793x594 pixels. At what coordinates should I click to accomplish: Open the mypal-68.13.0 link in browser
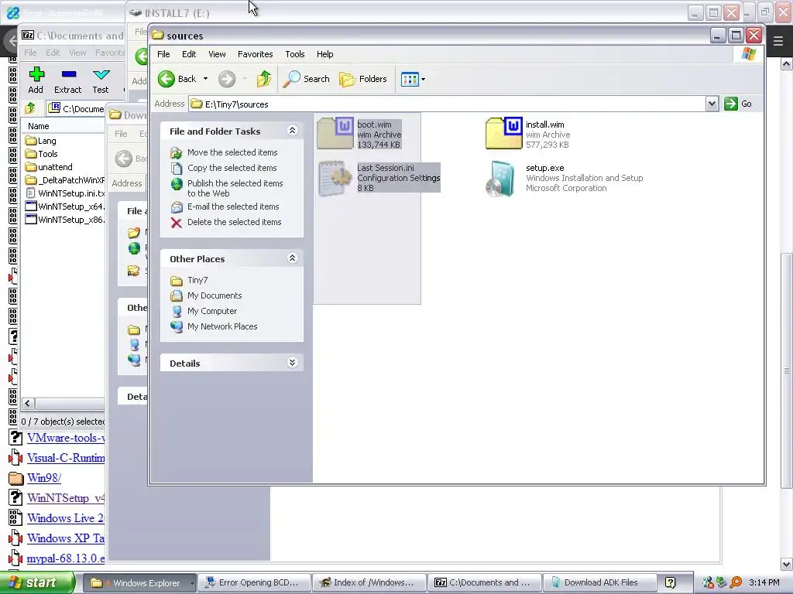tap(66, 558)
